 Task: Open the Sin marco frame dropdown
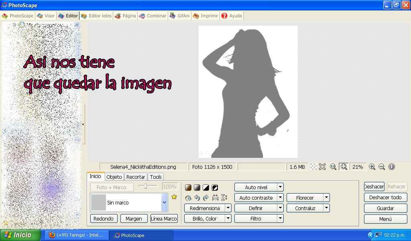(x=164, y=202)
